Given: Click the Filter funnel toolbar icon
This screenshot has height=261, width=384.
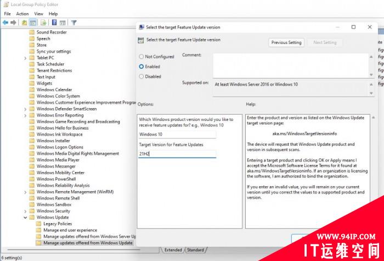Looking at the screenshot, I should coord(74,23).
